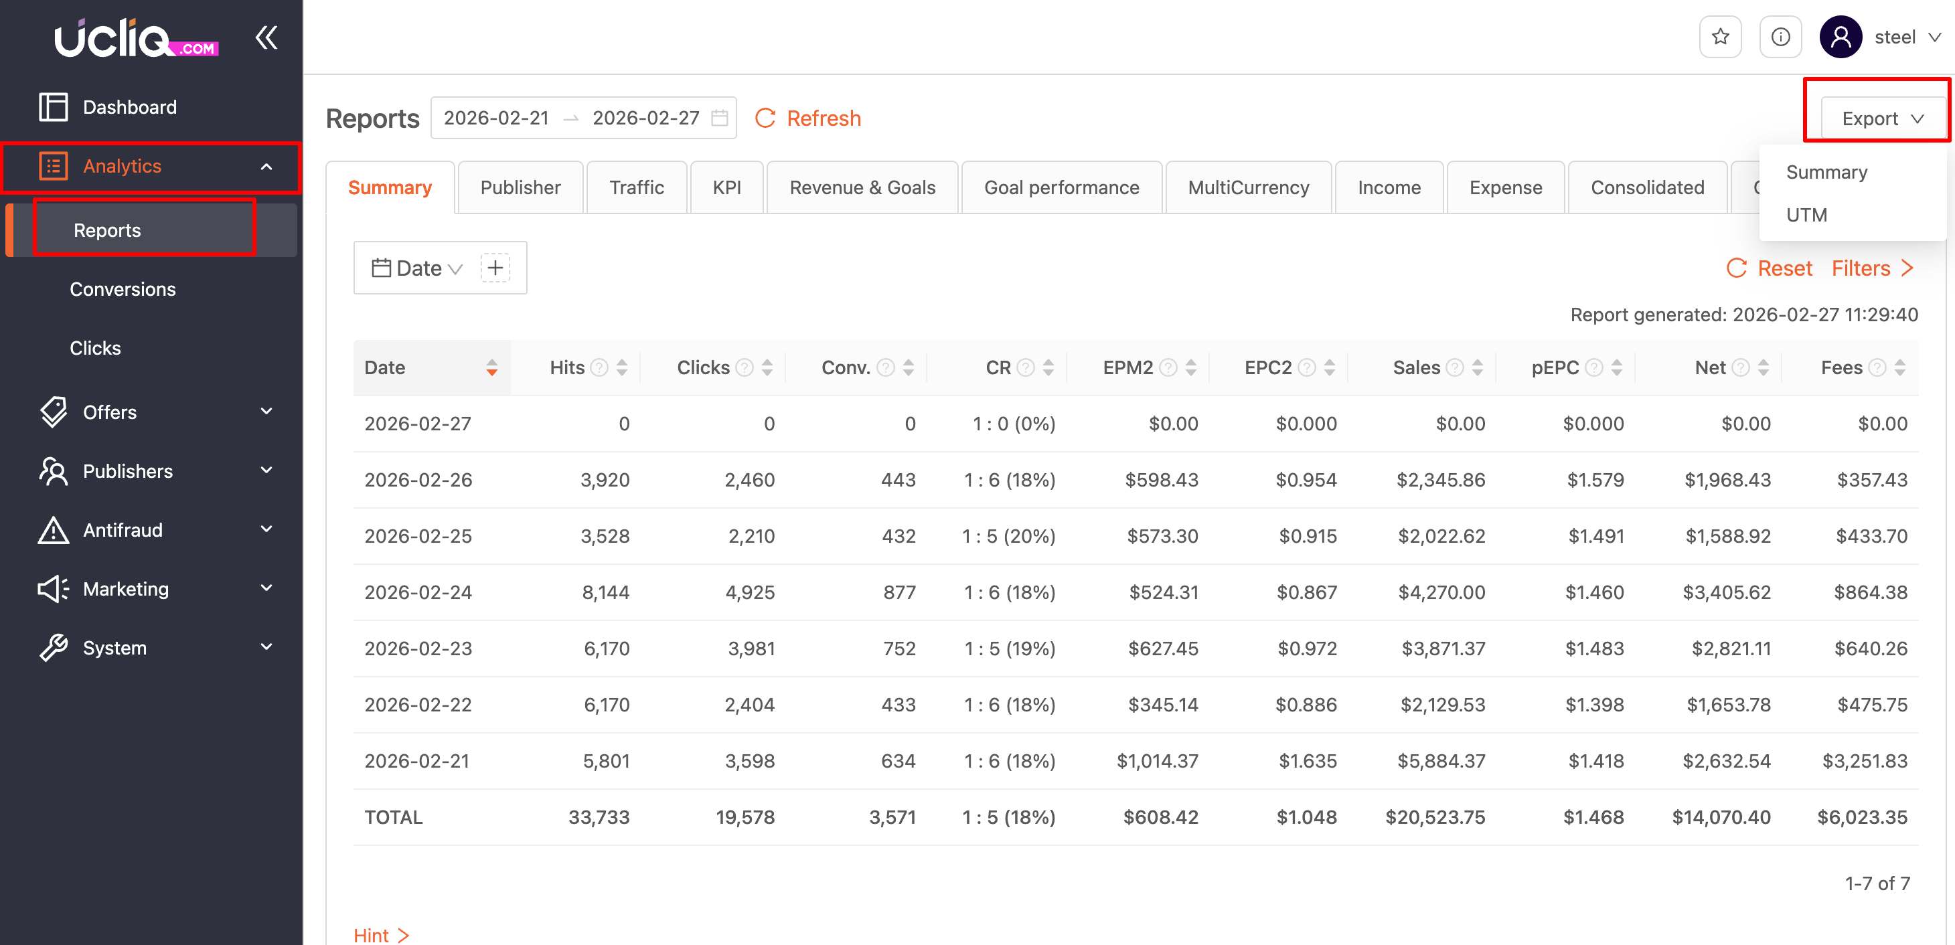Screen dimensions: 1955x945
Task: Toggle sort arrows on Clicks column
Action: pos(767,368)
